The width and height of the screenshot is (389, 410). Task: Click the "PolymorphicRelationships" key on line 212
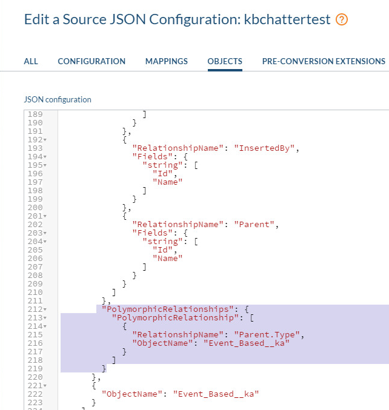click(167, 309)
